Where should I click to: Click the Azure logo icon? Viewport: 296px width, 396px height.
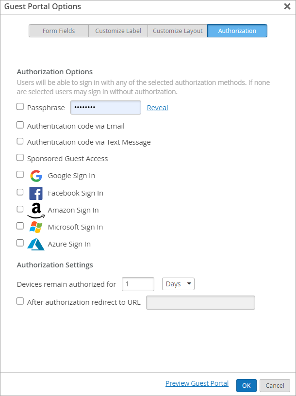coord(36,244)
